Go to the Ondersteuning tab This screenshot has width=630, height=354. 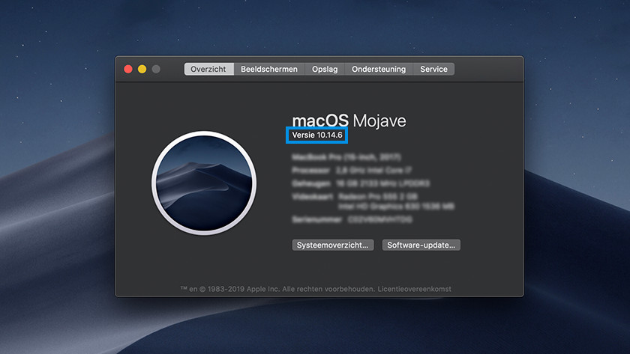point(379,69)
